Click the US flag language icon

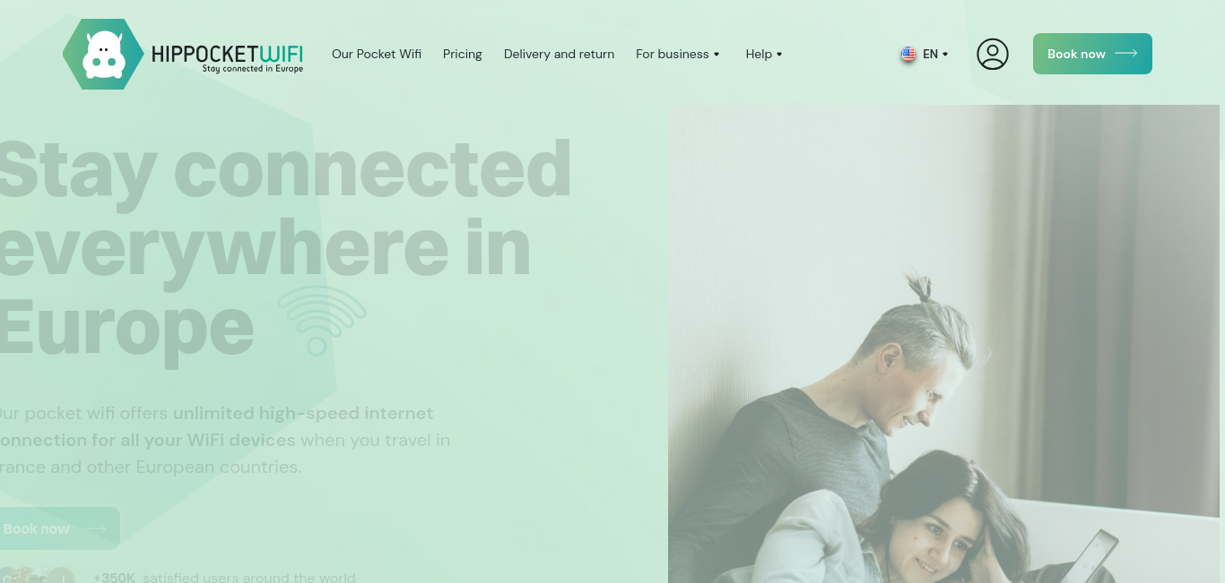tap(908, 54)
